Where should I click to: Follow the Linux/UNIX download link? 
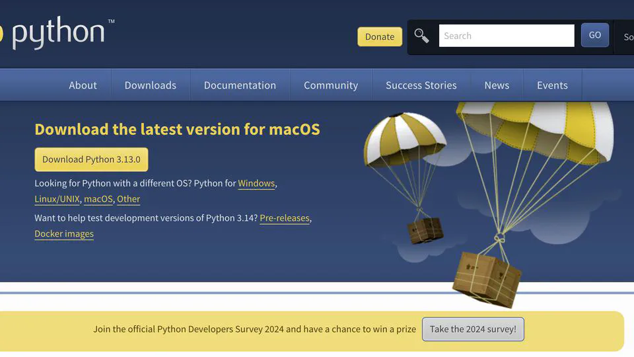click(57, 199)
